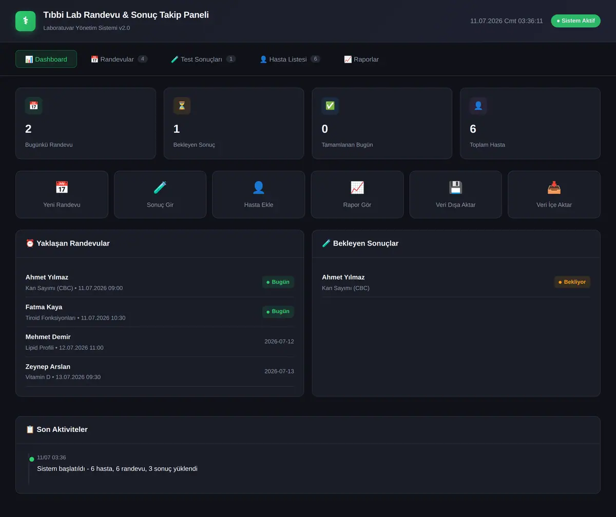This screenshot has width=616, height=517.
Task: Click the Bugün badge on Ahmet Yılmaz appointment
Action: pos(278,282)
